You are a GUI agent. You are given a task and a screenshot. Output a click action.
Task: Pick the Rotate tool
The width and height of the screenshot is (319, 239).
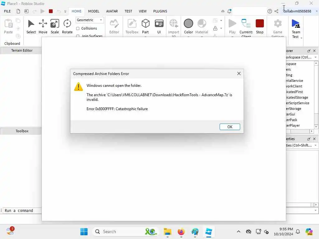coord(67,26)
